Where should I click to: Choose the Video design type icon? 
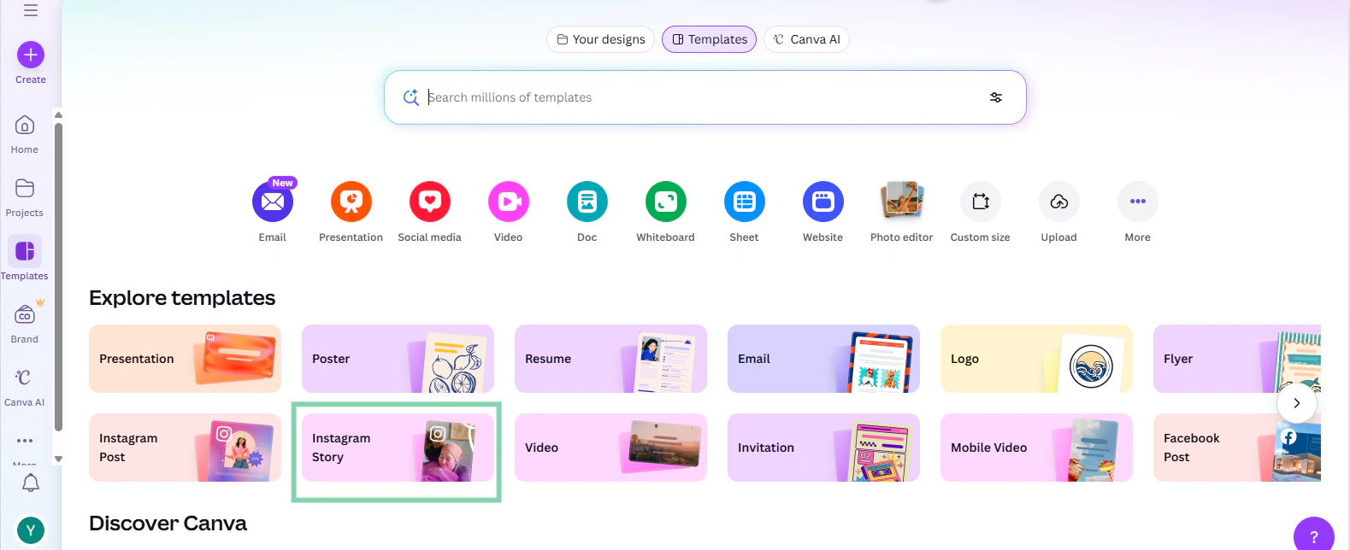pyautogui.click(x=509, y=202)
